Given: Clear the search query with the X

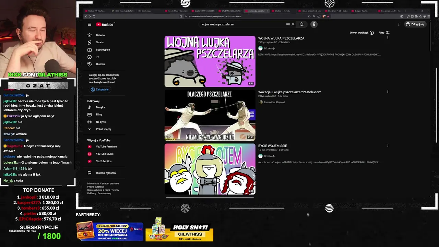Looking at the screenshot, I should tap(293, 24).
